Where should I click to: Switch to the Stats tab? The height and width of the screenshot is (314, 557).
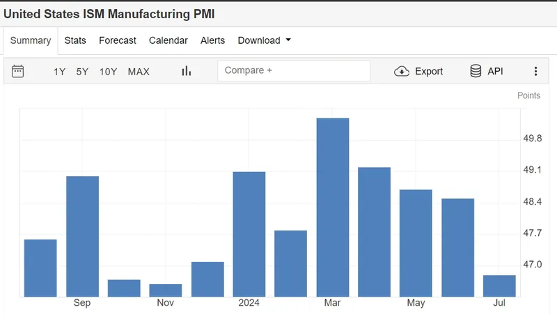[75, 40]
